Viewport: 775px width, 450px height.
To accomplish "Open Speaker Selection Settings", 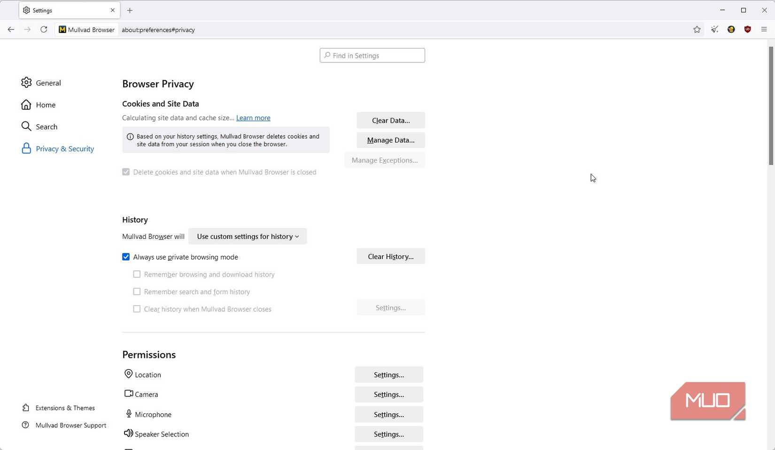I will pyautogui.click(x=389, y=434).
